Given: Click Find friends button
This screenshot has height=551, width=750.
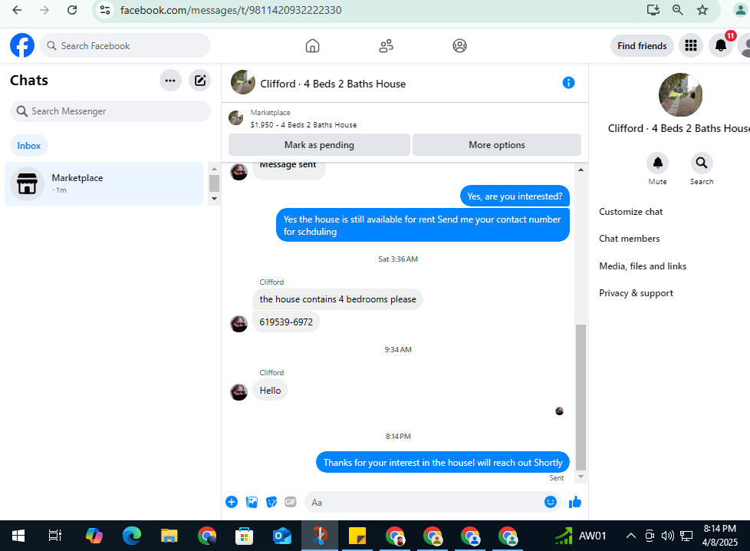Looking at the screenshot, I should coord(642,46).
